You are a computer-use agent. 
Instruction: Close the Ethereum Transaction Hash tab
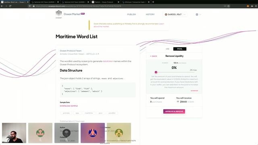click(149, 2)
